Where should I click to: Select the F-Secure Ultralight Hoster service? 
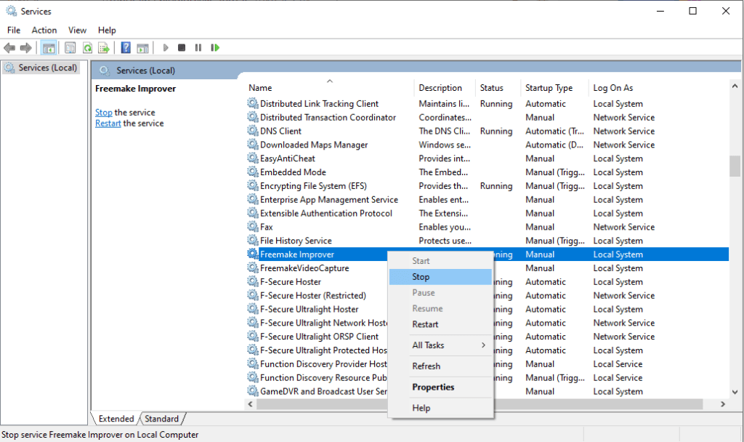(487, 309)
